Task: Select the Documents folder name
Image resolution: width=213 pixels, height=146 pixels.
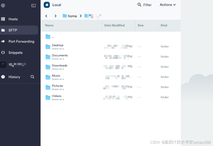Action: click(60, 55)
